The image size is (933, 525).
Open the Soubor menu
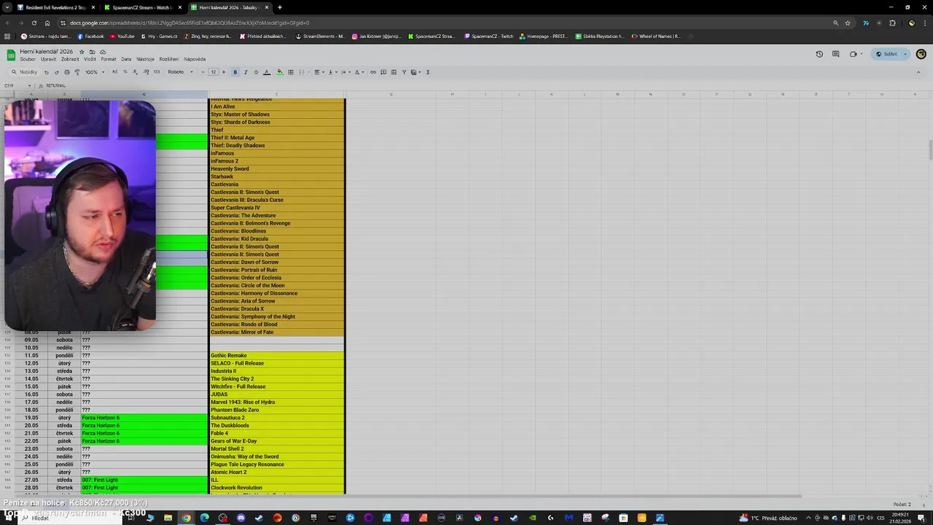(x=28, y=59)
